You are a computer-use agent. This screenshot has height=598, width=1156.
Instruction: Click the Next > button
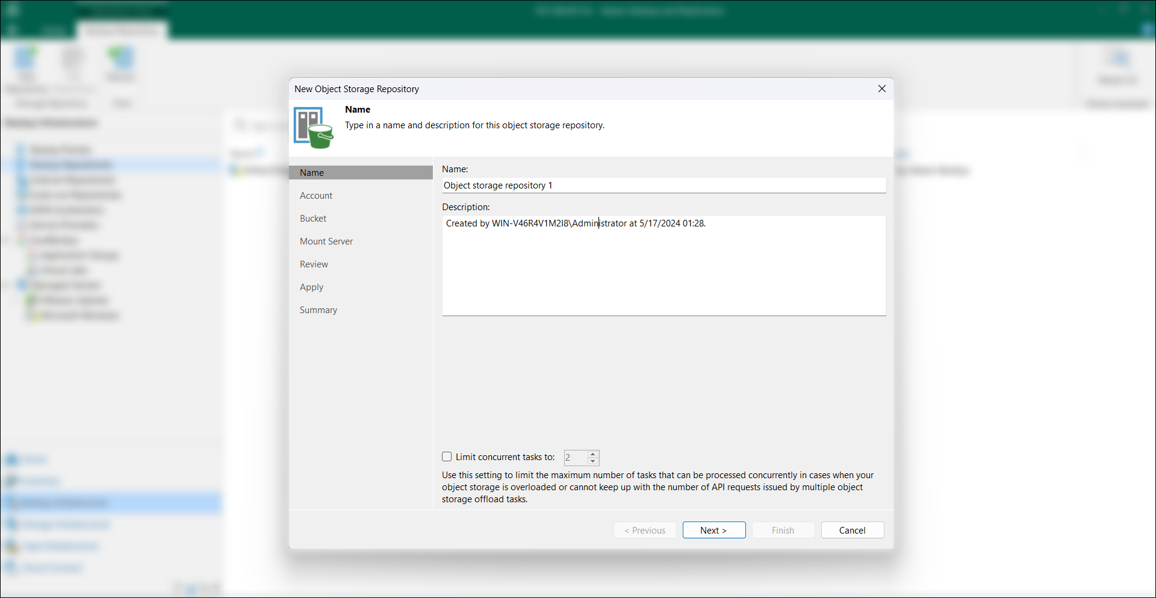click(714, 530)
